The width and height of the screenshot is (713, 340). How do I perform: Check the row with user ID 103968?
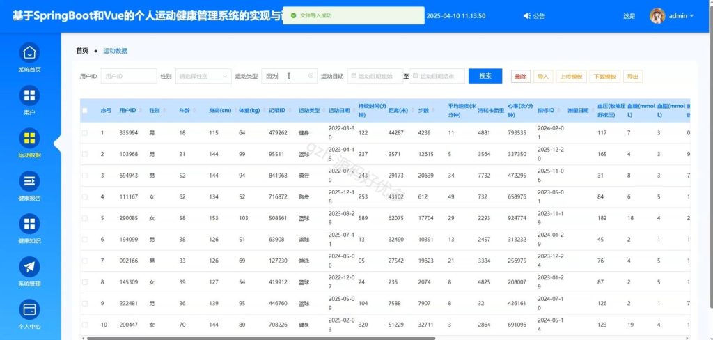coord(84,154)
